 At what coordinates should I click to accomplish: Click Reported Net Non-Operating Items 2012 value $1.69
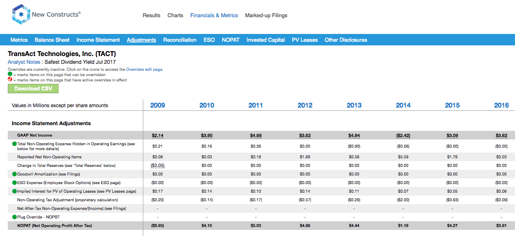click(x=305, y=157)
